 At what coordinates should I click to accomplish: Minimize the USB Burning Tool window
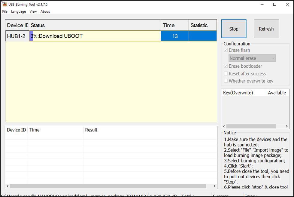pyautogui.click(x=262, y=4)
